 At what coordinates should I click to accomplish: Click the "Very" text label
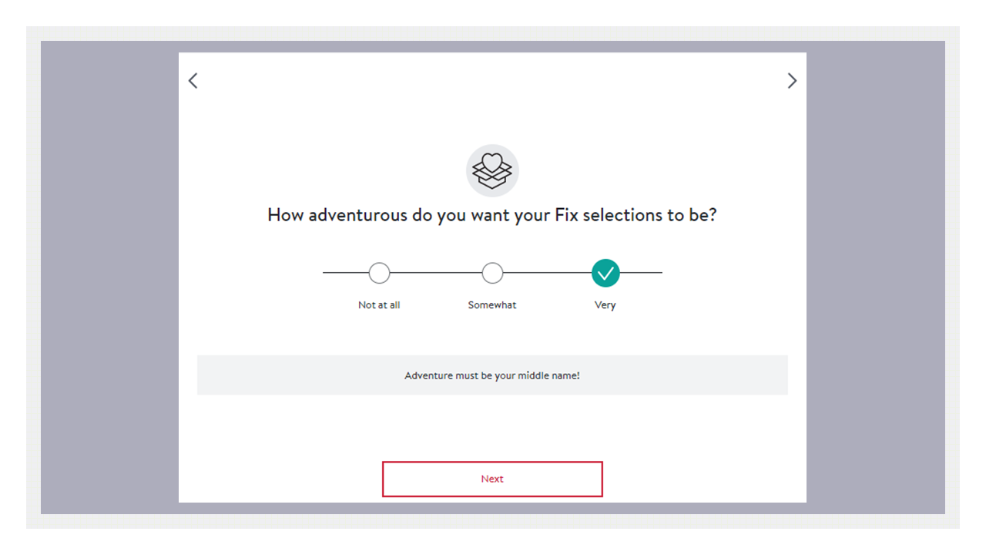[x=605, y=305]
